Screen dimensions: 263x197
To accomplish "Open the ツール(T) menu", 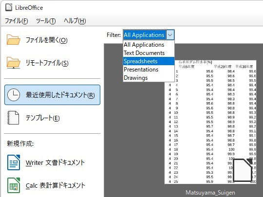I will coord(46,21).
